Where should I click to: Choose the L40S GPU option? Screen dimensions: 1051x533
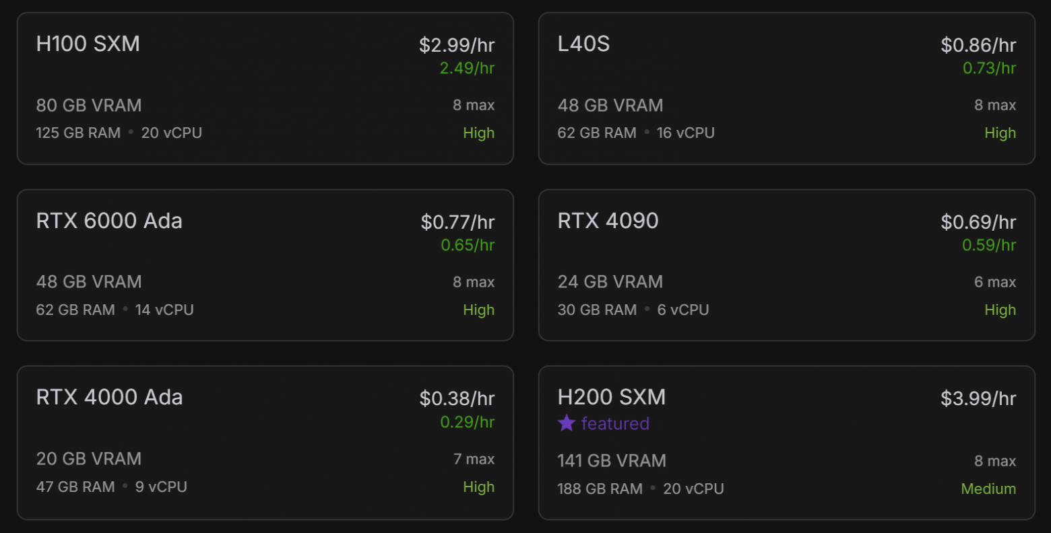click(x=786, y=88)
